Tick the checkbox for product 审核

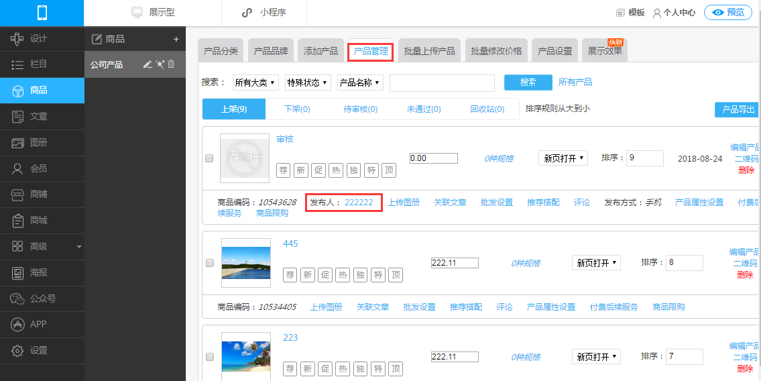[209, 158]
